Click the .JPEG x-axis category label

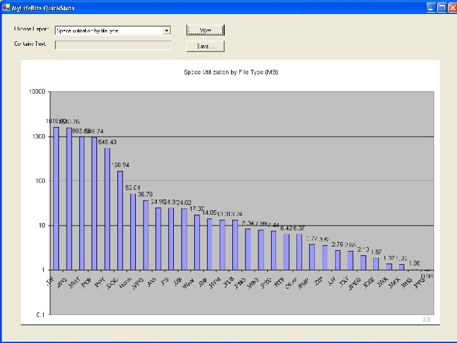(355, 284)
